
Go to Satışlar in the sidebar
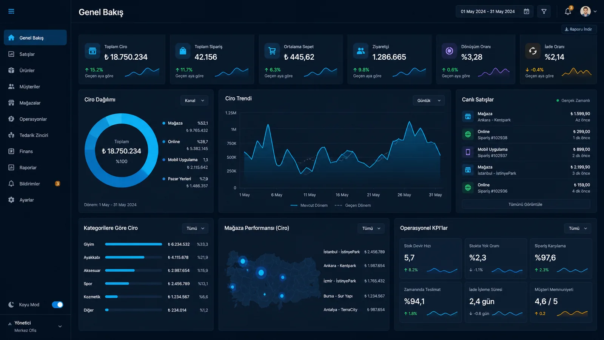point(35,54)
